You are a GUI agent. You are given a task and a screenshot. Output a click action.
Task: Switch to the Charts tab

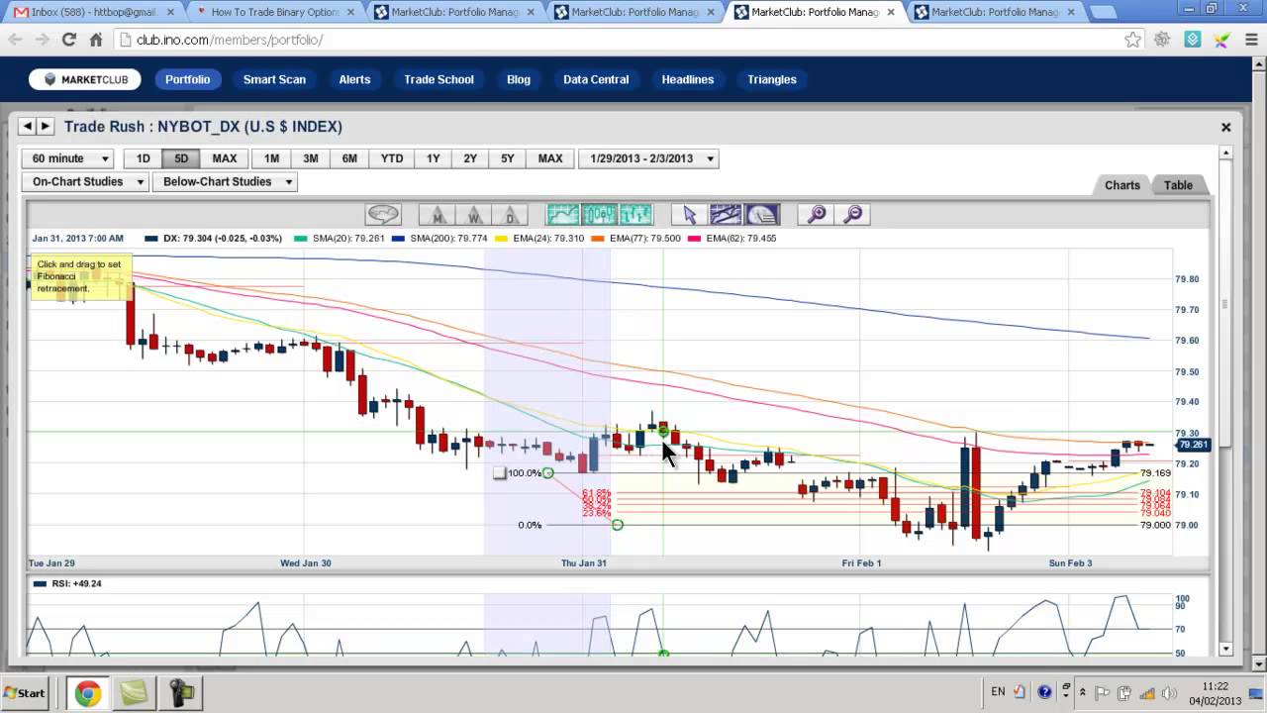[x=1122, y=185]
